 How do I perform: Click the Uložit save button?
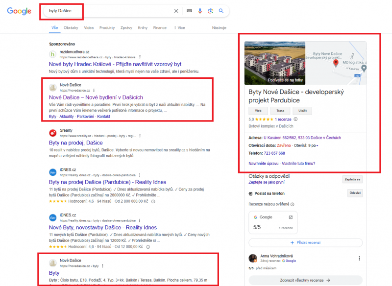[x=302, y=111]
